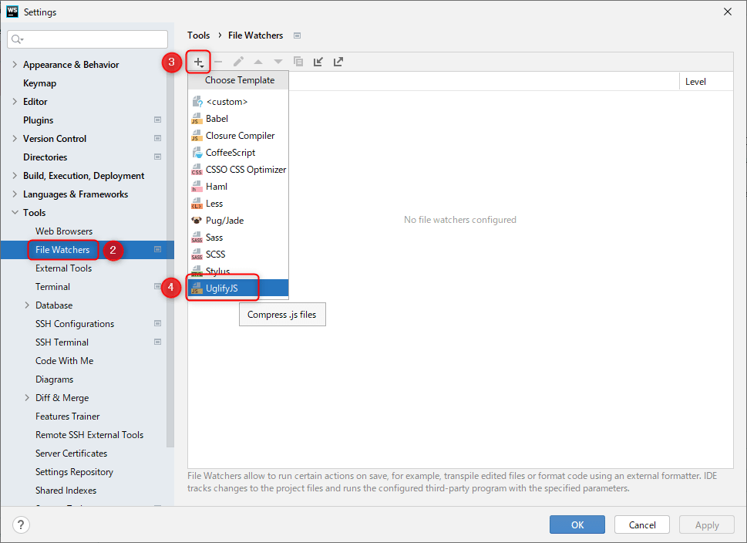Image resolution: width=747 pixels, height=543 pixels.
Task: Select Server Certificates settings
Action: click(72, 454)
